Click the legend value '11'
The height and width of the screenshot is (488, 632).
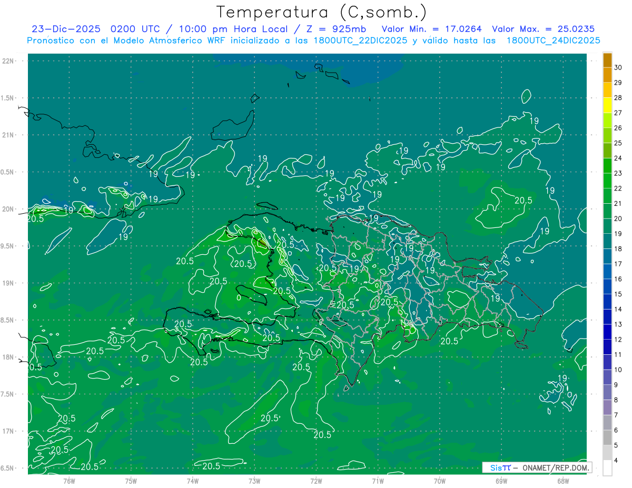619,354
